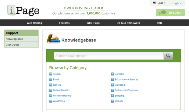This screenshot has height=112, width=189.
Task: Click the Log In link
Action: 177,3
